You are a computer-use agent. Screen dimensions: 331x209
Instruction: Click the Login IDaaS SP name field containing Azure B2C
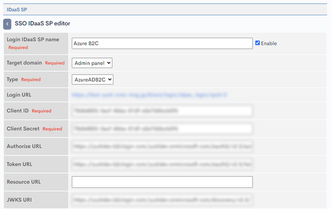click(x=162, y=43)
